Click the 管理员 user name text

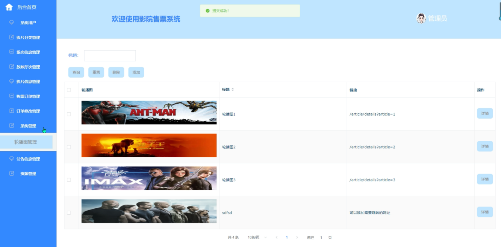coord(437,18)
